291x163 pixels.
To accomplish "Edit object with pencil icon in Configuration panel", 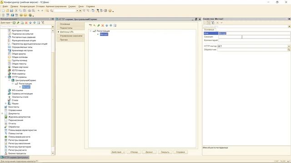I will point(18,23).
